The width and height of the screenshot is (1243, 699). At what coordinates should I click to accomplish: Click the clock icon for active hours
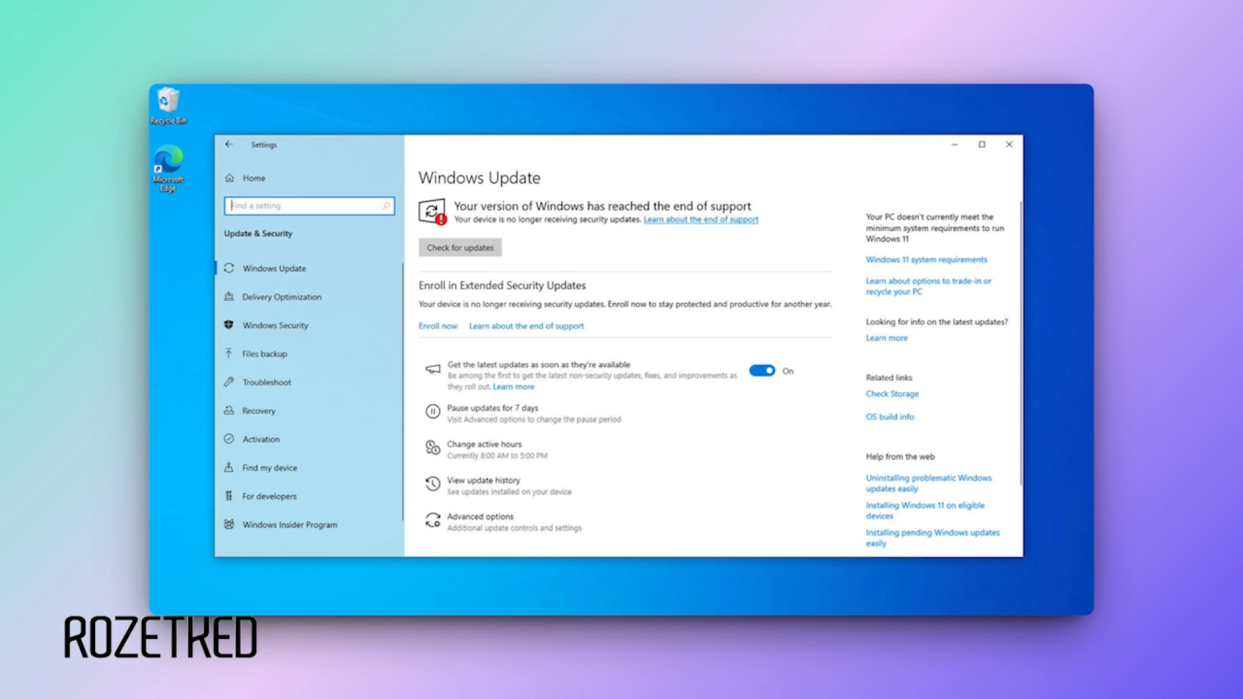point(432,447)
